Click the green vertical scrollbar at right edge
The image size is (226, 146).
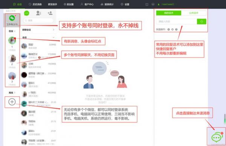coord(225,119)
